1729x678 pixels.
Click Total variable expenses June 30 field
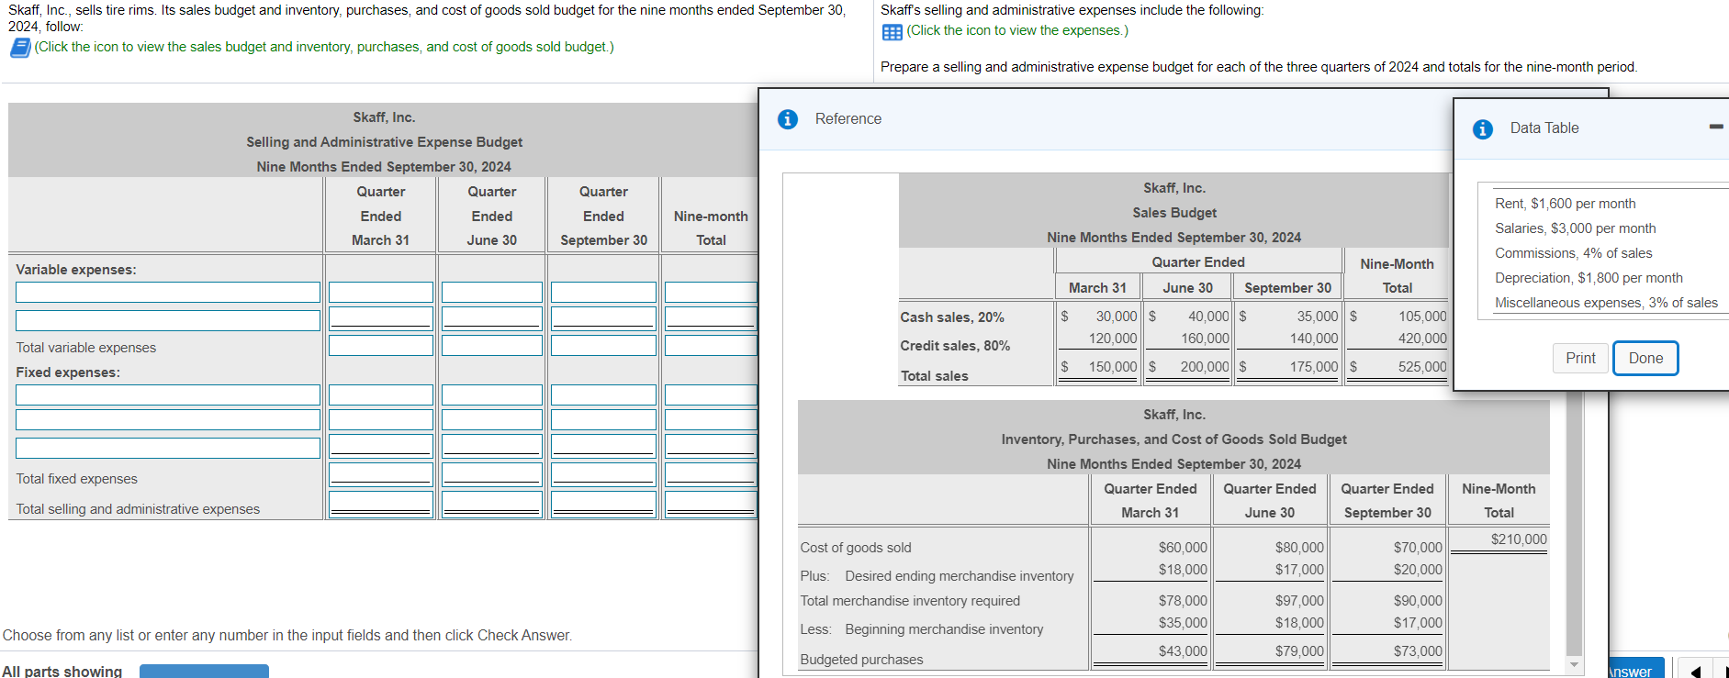pos(492,346)
